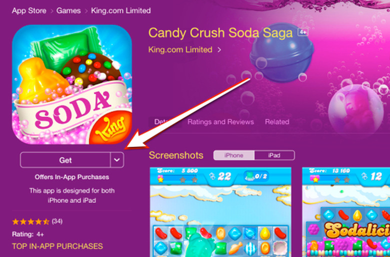Click the 4+ age rating badge
Screen dimensions: 390x257
303,32
